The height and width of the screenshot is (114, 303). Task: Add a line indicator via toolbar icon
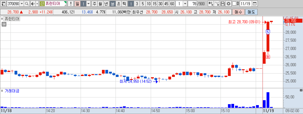[x=217, y=4]
